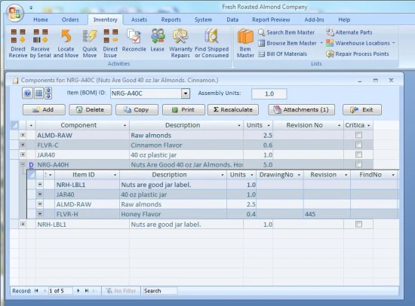The image size is (415, 306).
Task: Open the Warehouse Locations dropdown arrow
Action: point(394,43)
